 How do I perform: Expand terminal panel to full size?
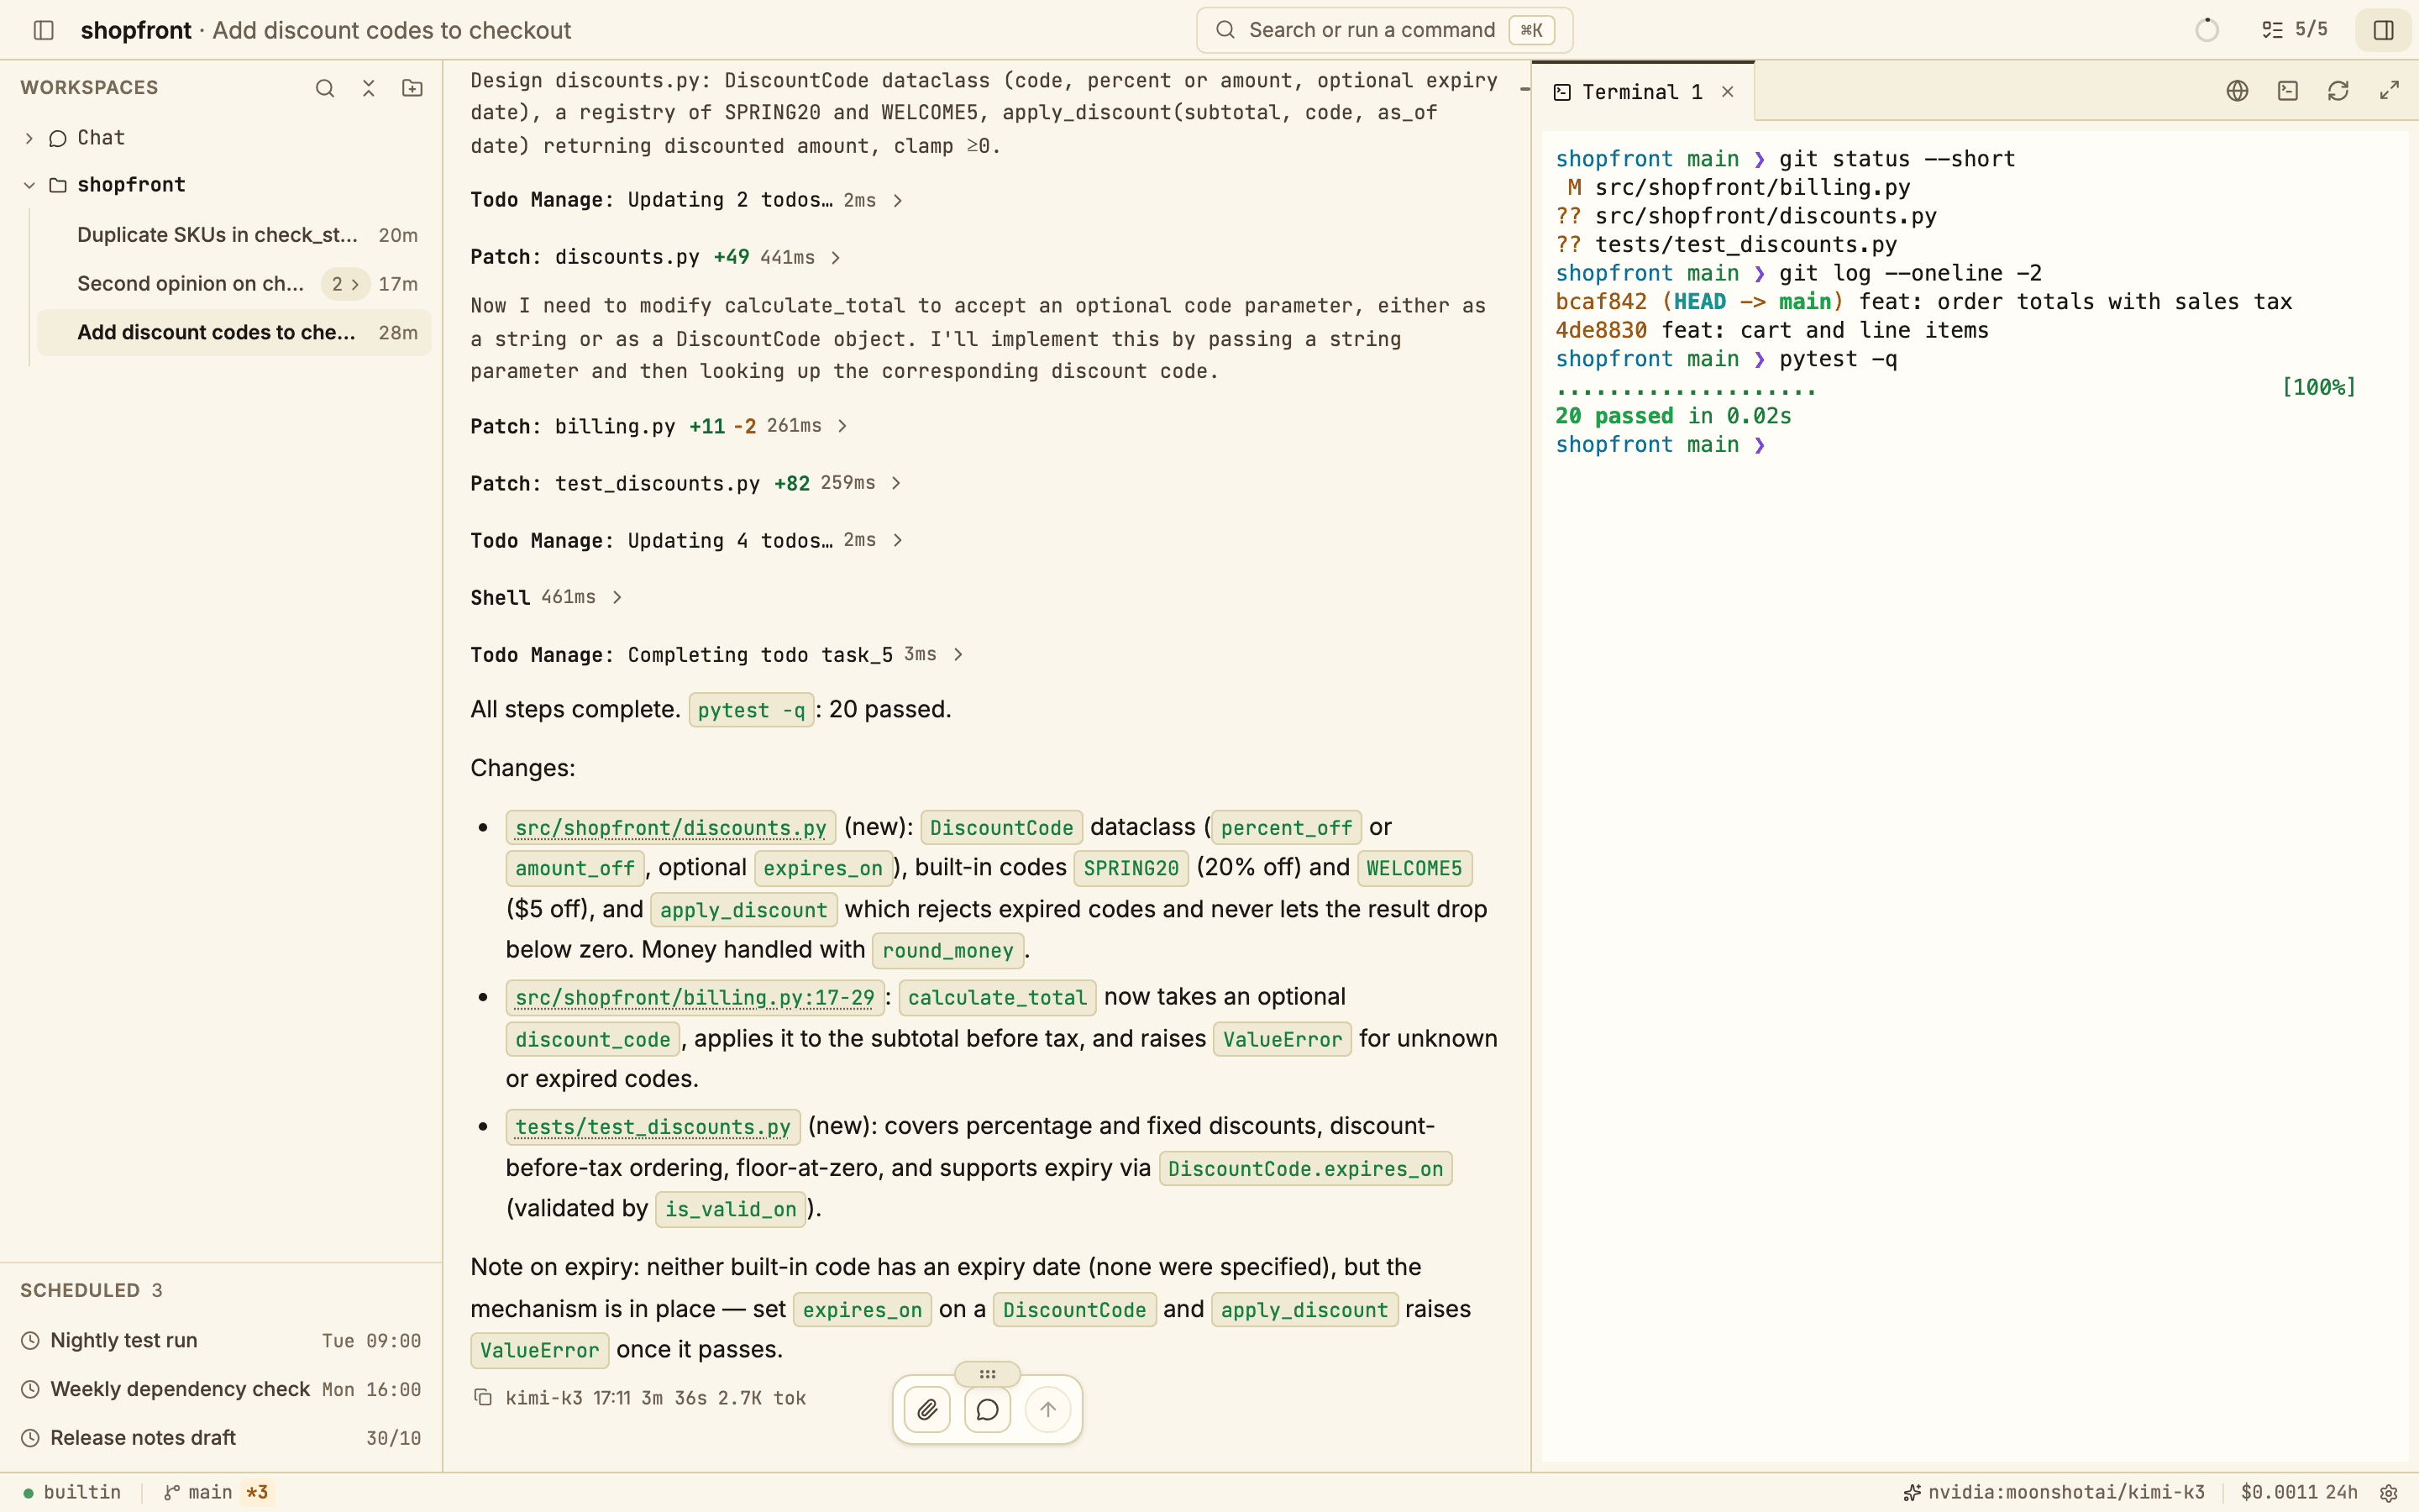coord(2389,91)
